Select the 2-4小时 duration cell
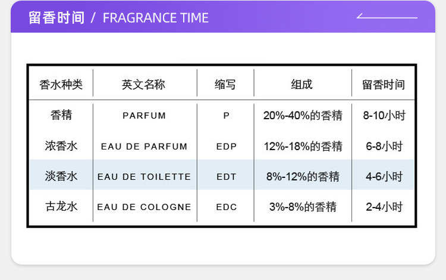Screen dimensions: 446x280 (384, 206)
